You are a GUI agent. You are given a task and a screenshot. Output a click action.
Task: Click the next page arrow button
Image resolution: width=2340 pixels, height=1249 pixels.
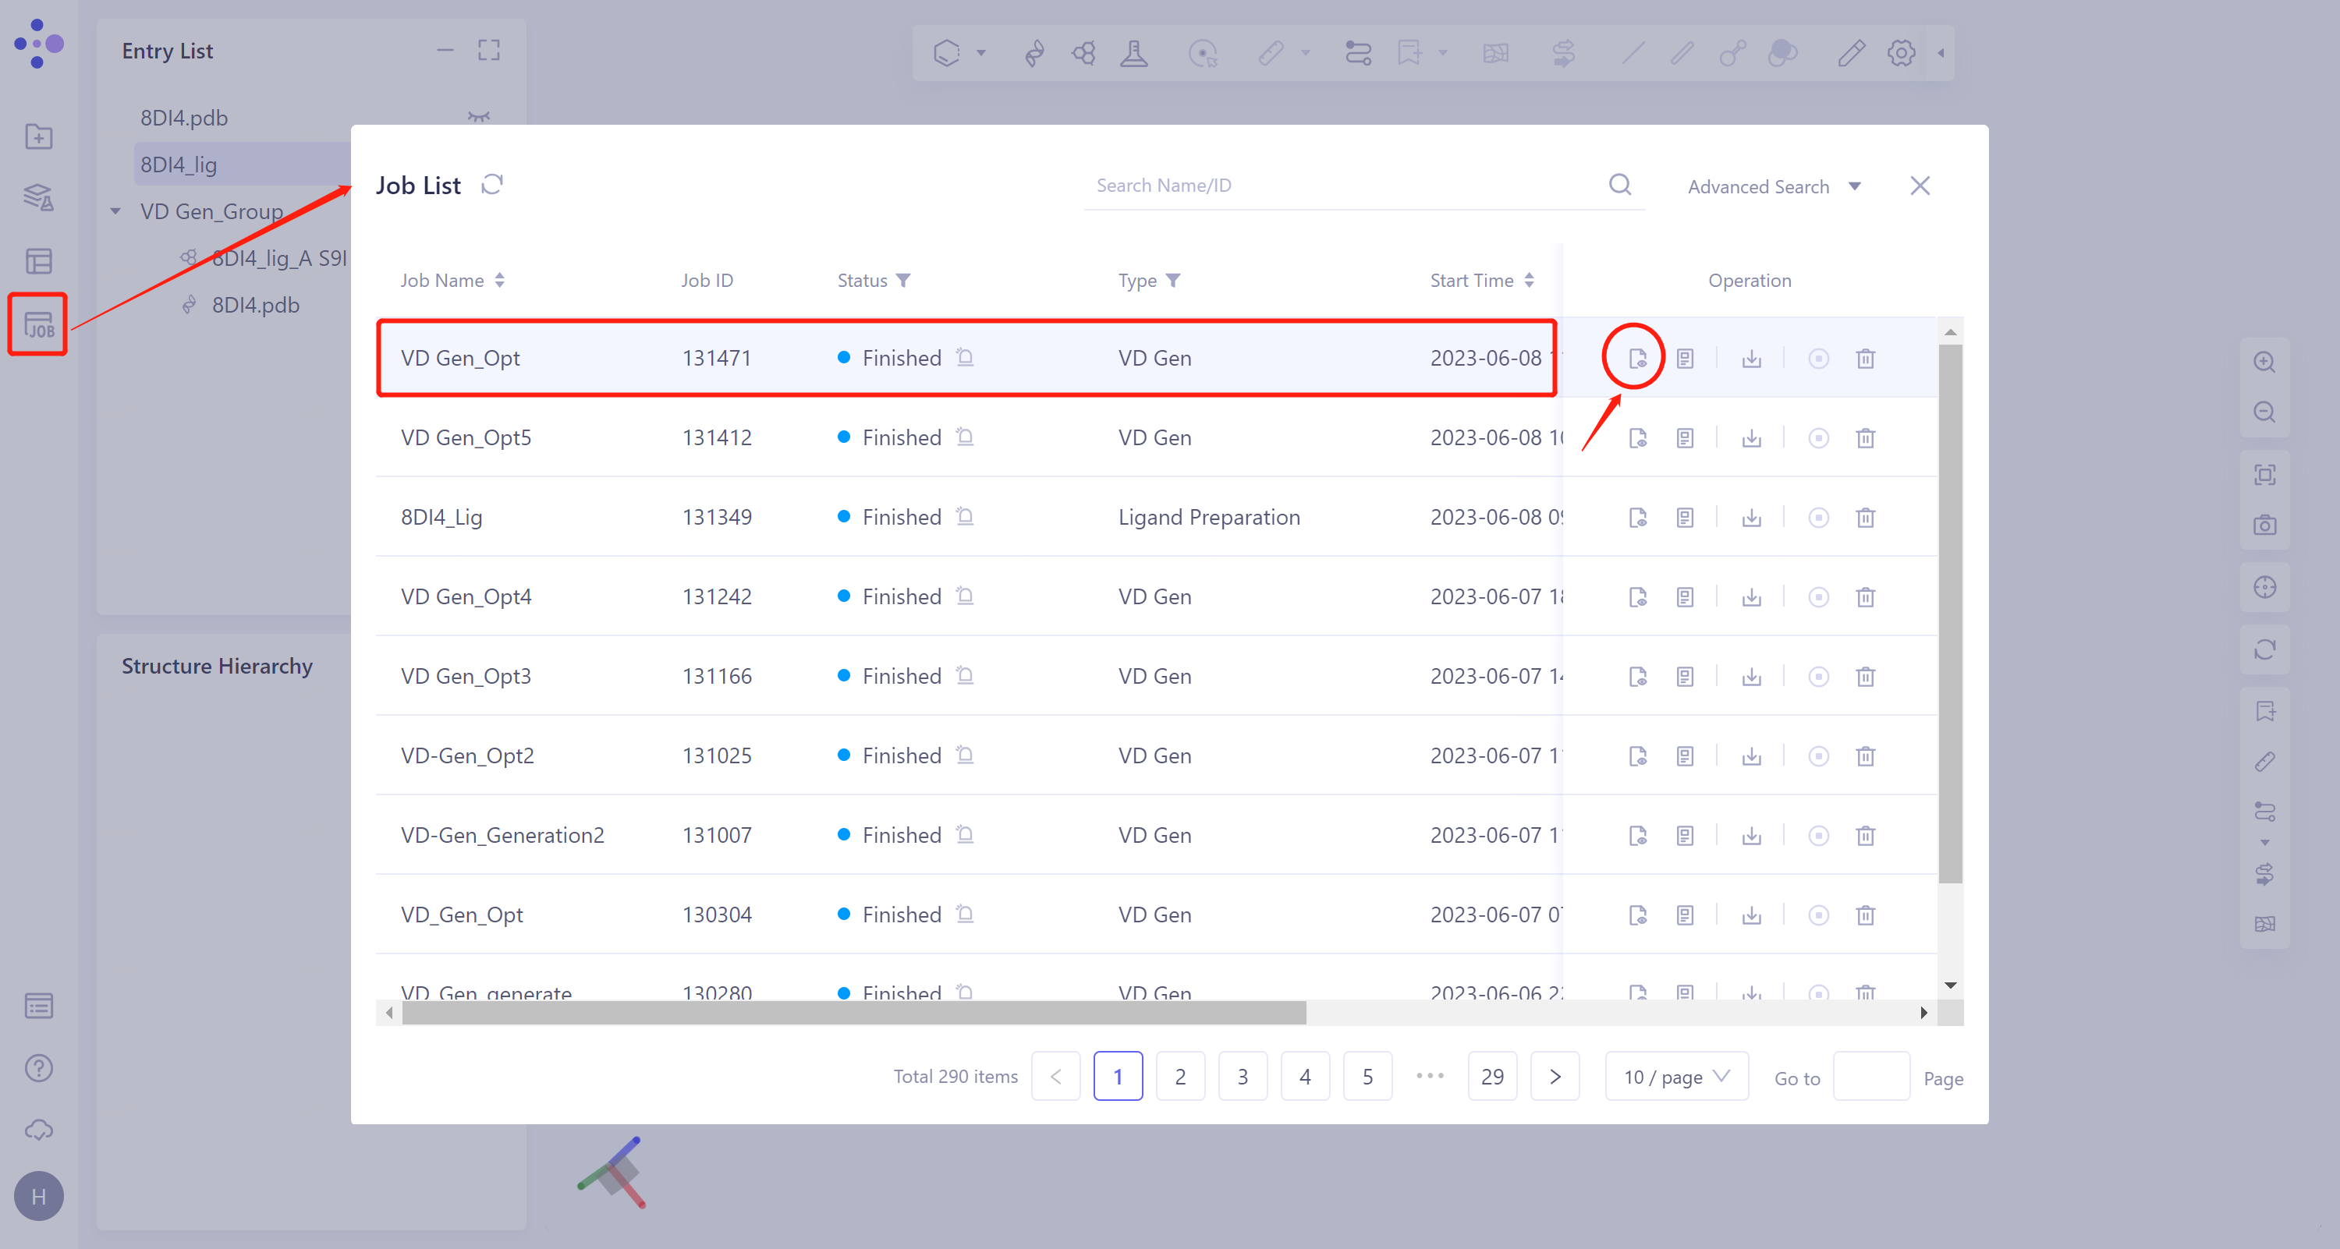pos(1555,1077)
